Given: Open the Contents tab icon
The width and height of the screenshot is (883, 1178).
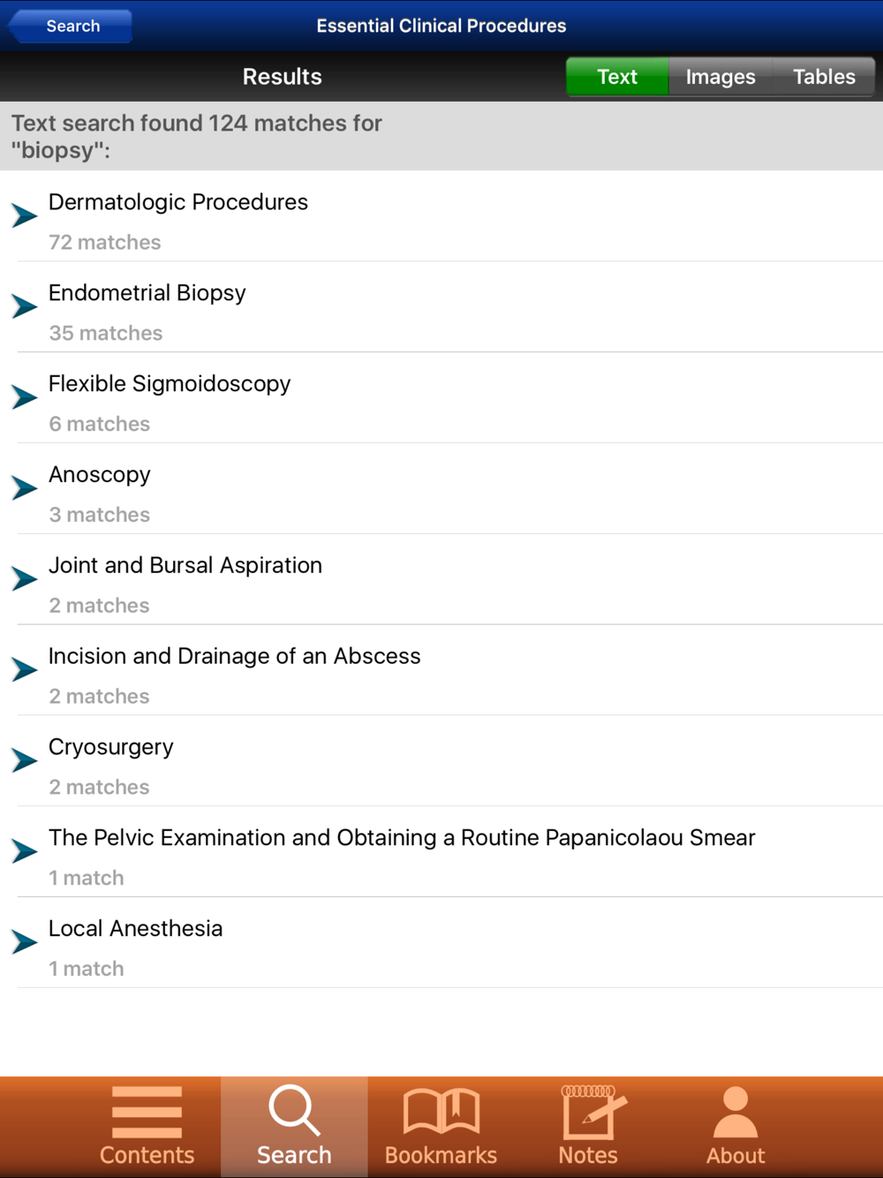Looking at the screenshot, I should tap(147, 1112).
